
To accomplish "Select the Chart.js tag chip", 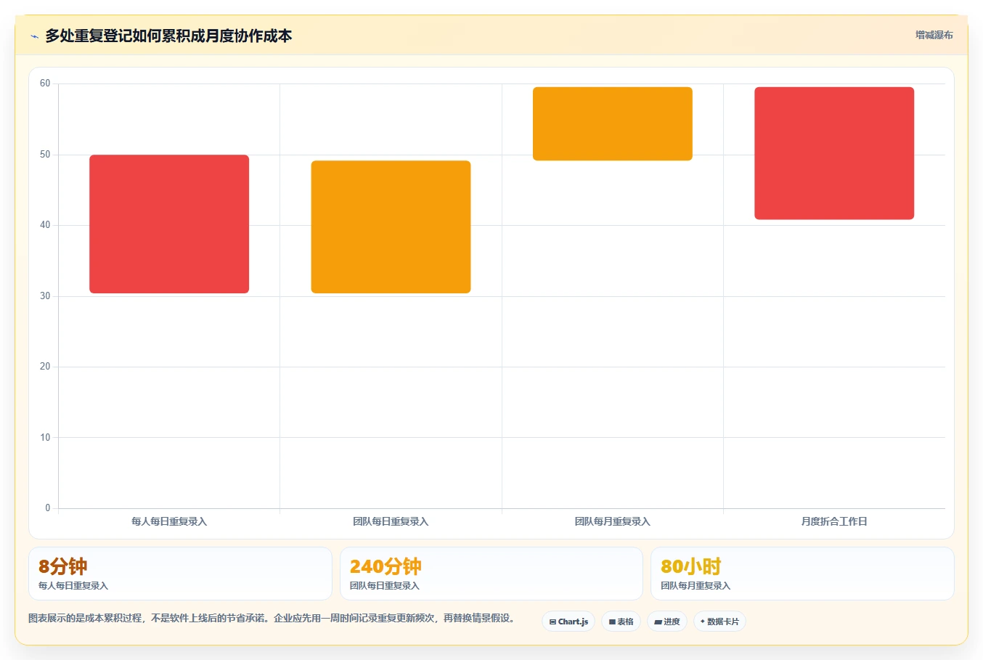I will click(568, 622).
